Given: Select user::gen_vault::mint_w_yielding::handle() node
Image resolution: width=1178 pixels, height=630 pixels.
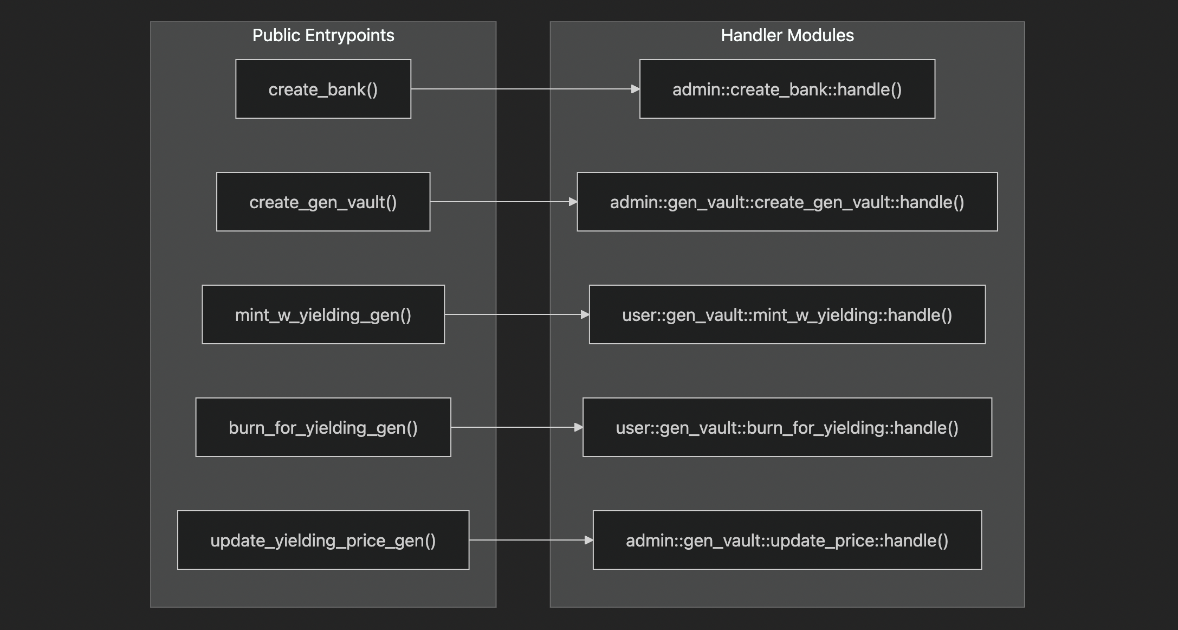Looking at the screenshot, I should [787, 314].
